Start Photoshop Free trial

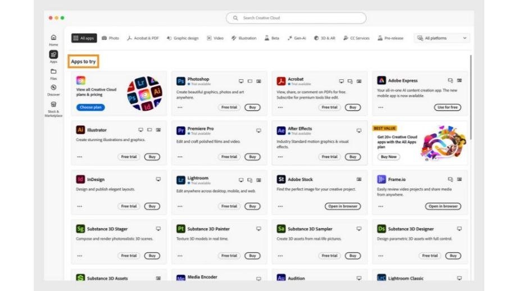(x=229, y=107)
